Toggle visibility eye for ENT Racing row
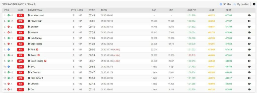 tap(249, 44)
